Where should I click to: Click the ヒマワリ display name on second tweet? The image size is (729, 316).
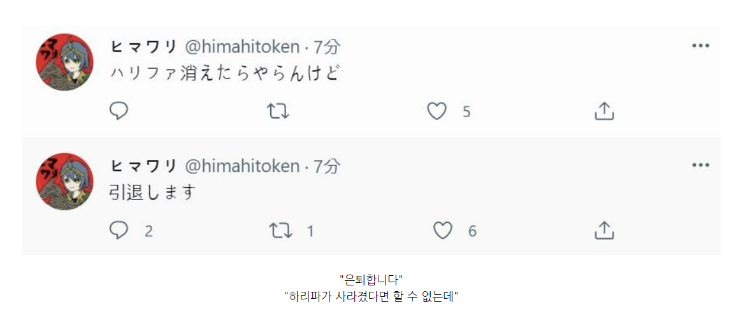[143, 166]
